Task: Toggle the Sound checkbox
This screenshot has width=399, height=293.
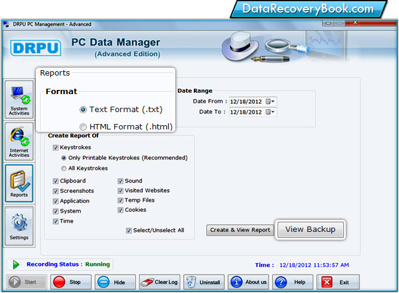Action: (120, 181)
